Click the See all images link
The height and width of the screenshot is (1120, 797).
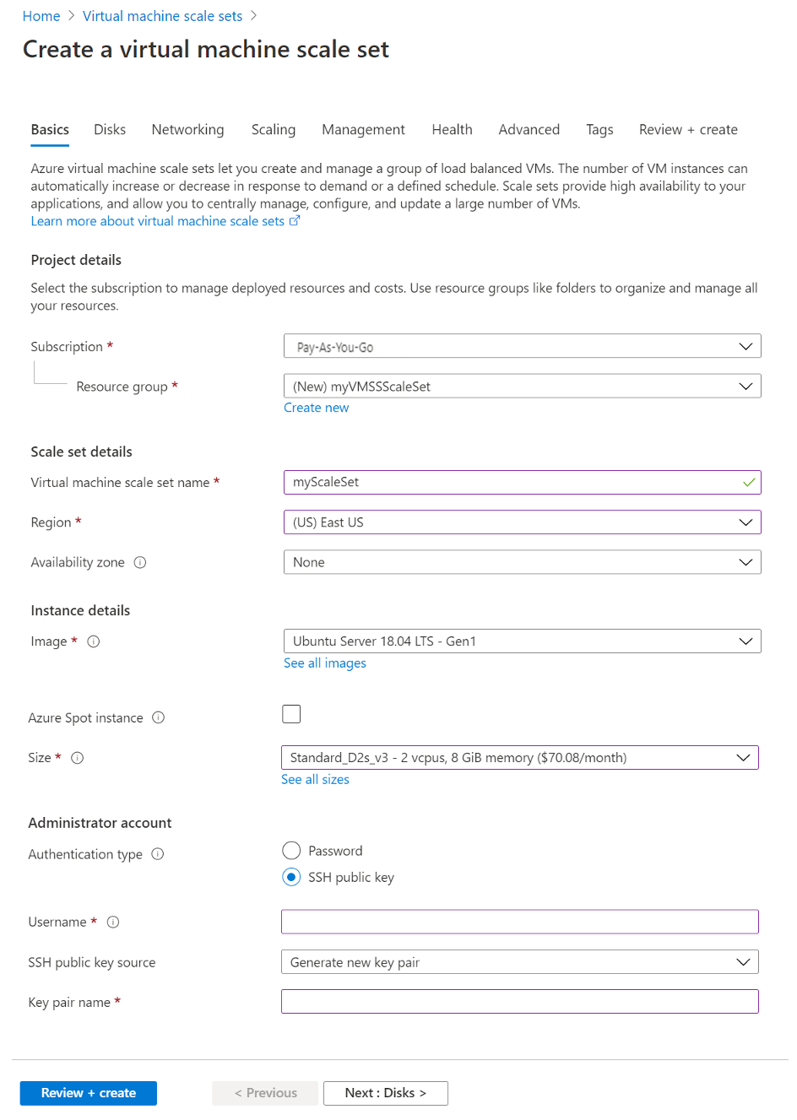click(324, 663)
